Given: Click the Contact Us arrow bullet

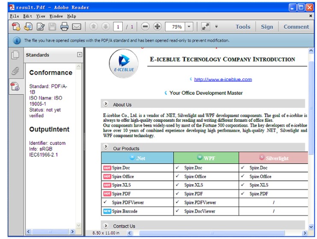Looking at the screenshot, I should pos(106,226).
